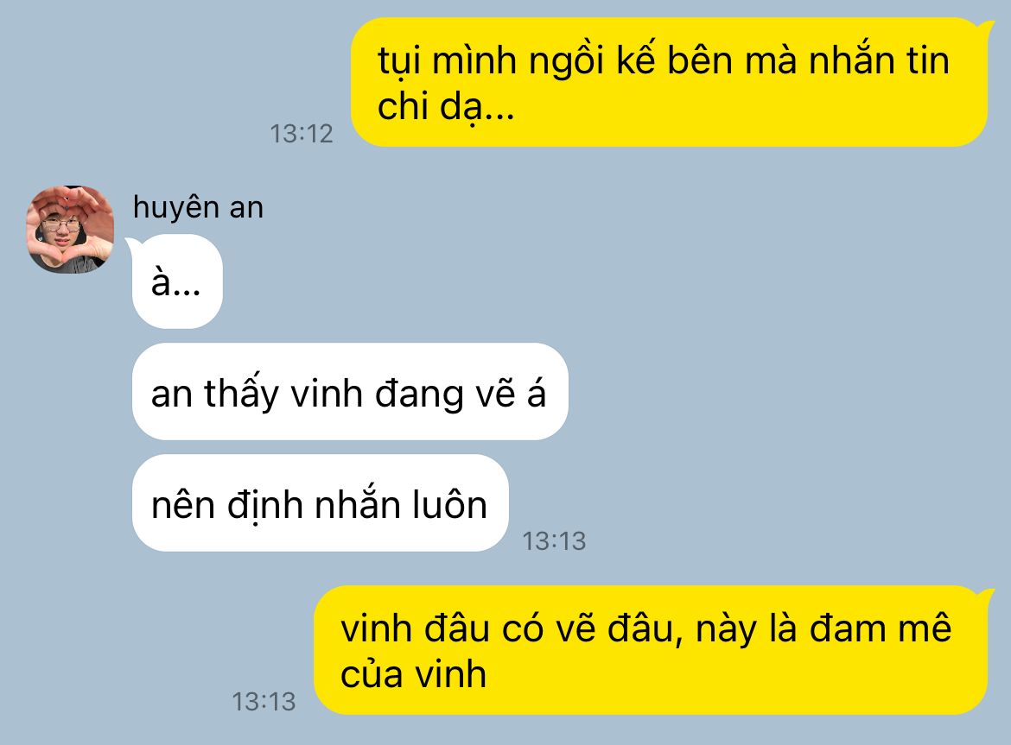The width and height of the screenshot is (1011, 745).
Task: Click the 13:13 timestamp beside the last yellow message
Action: pyautogui.click(x=264, y=701)
